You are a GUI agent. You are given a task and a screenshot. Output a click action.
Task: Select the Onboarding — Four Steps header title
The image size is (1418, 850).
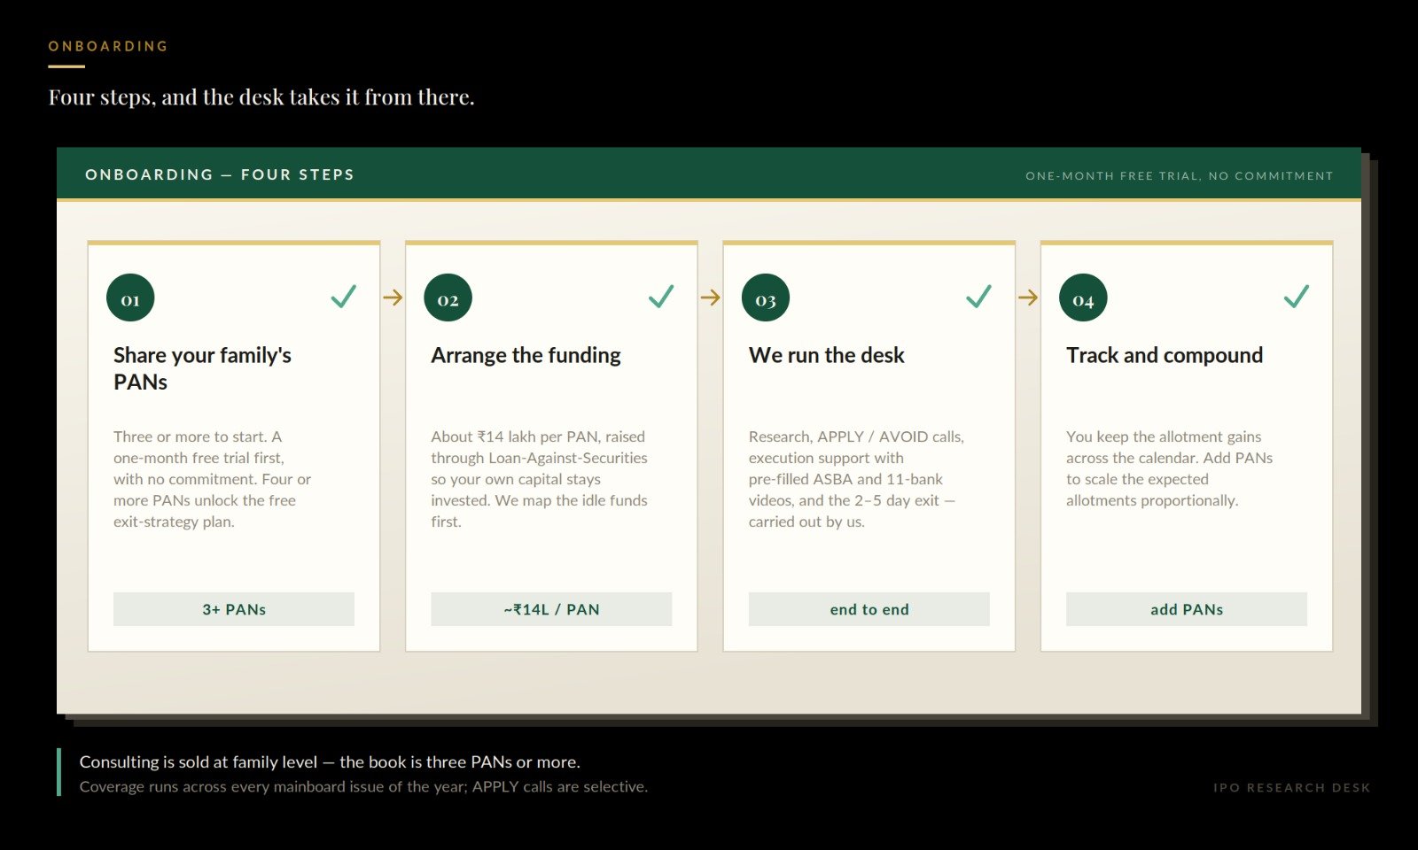tap(220, 174)
